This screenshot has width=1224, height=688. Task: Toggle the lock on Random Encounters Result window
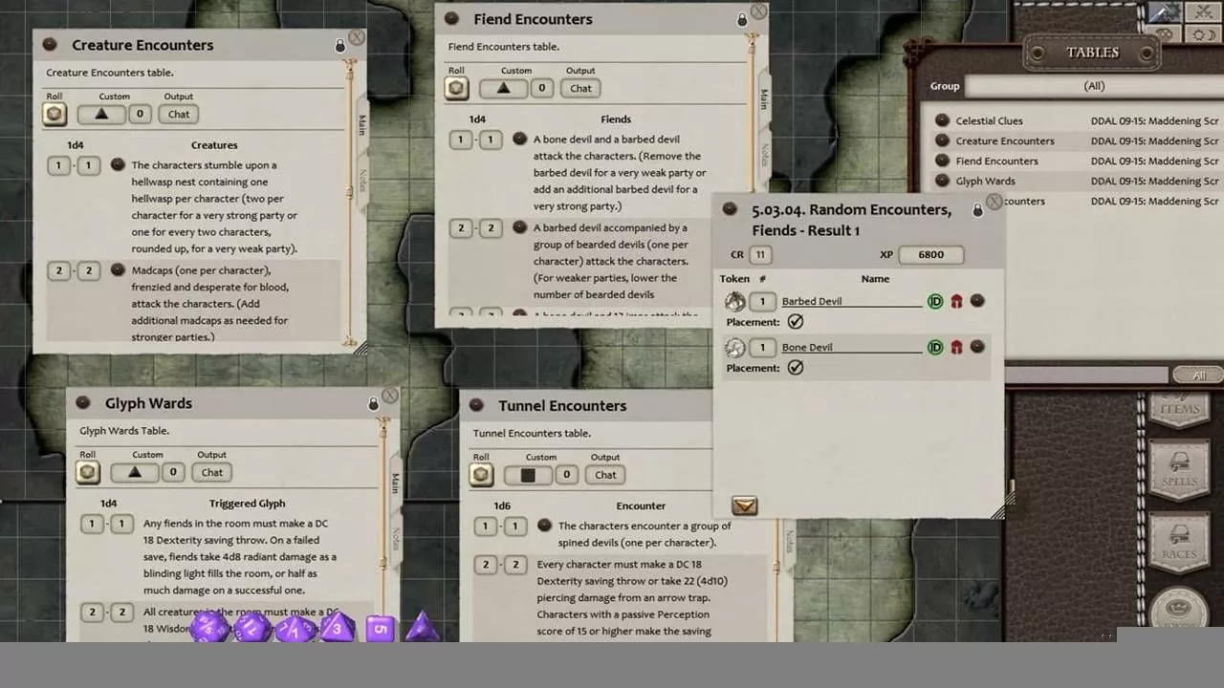click(977, 209)
